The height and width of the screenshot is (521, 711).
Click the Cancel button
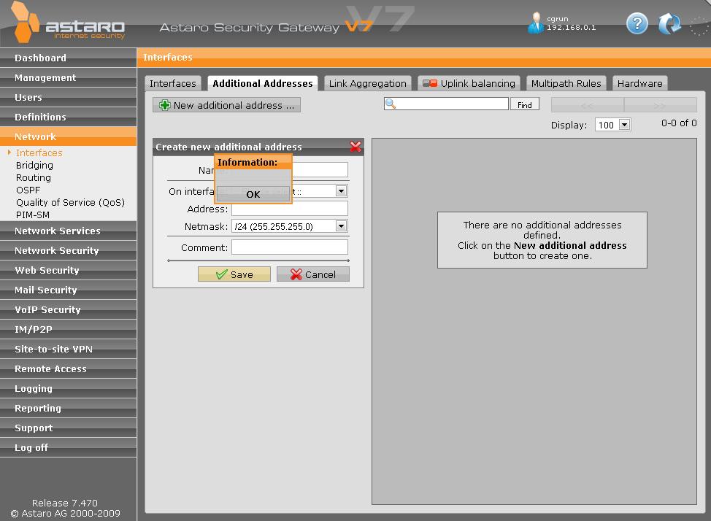313,274
